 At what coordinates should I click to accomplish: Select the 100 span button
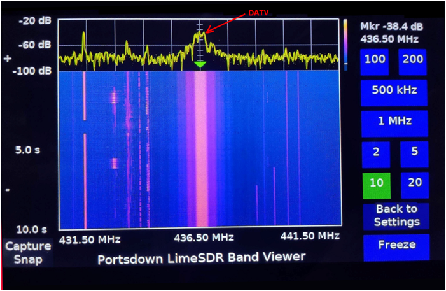point(375,60)
